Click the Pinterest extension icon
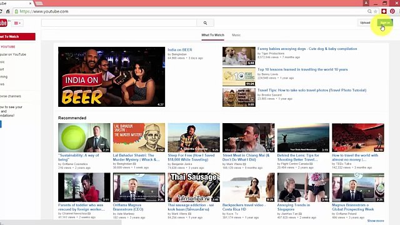Viewport: 400px width, 225px height. (x=392, y=11)
